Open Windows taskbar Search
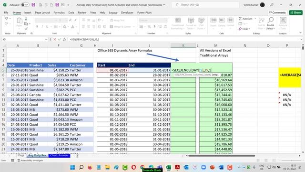Viewport: 305px width, 172px height. tap(81, 167)
